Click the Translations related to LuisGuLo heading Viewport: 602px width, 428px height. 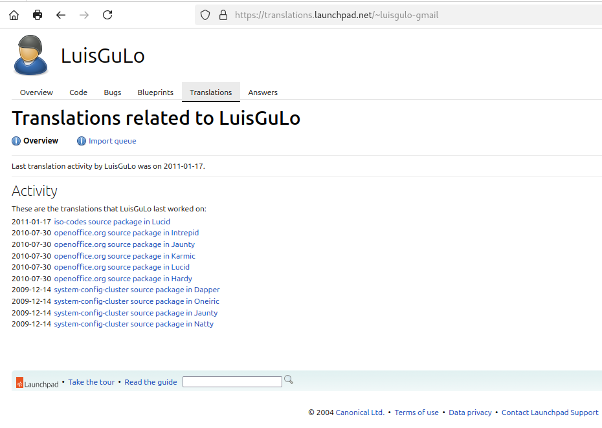156,118
